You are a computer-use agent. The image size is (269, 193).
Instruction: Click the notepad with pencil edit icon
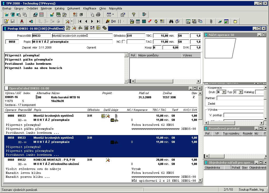point(6,22)
